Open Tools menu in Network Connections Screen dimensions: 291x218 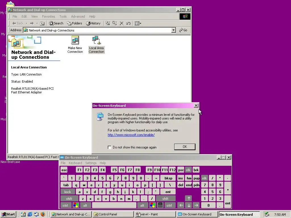click(x=63, y=16)
